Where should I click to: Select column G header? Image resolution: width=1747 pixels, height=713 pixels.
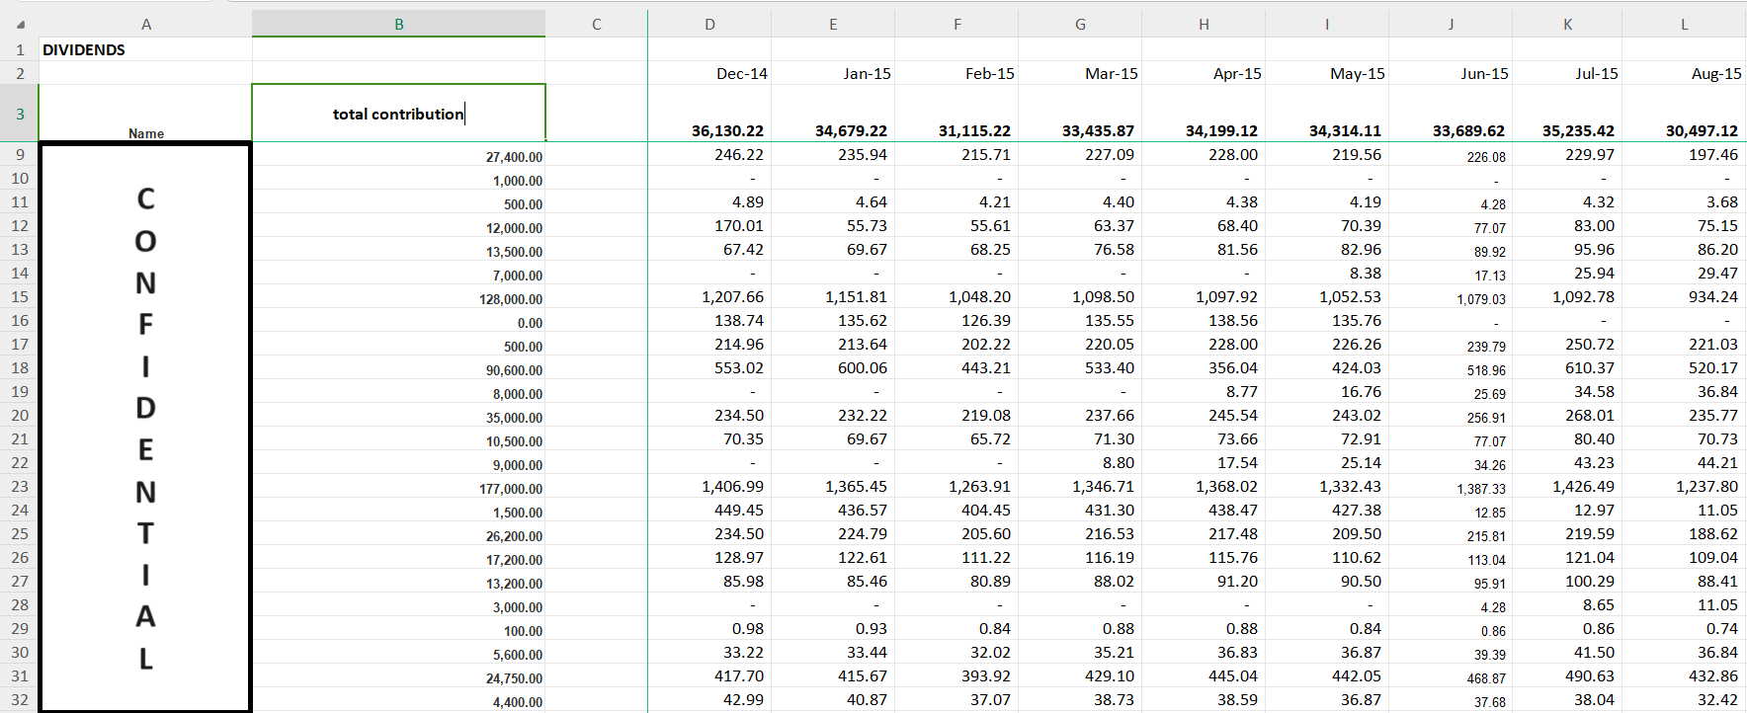(x=1080, y=24)
